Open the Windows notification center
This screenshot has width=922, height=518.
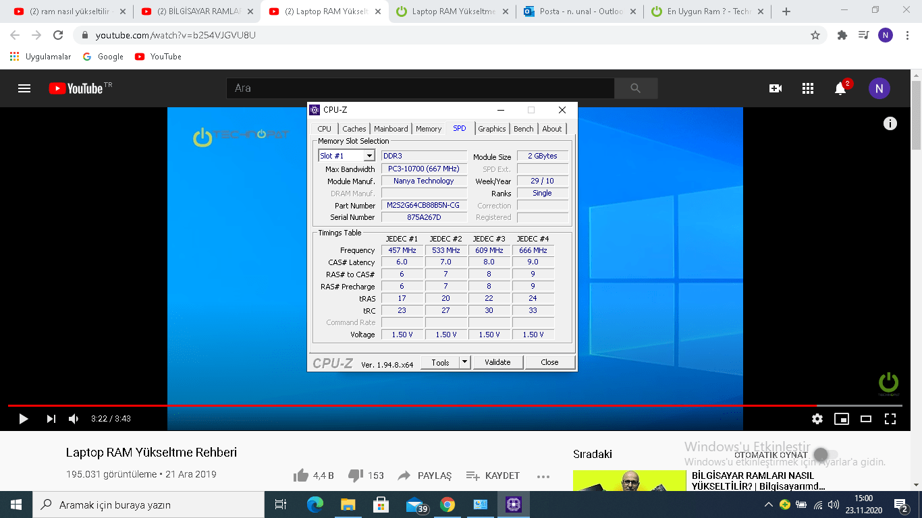pyautogui.click(x=900, y=505)
